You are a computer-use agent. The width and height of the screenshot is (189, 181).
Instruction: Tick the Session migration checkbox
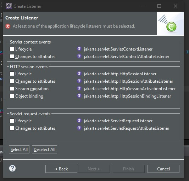click(x=12, y=89)
